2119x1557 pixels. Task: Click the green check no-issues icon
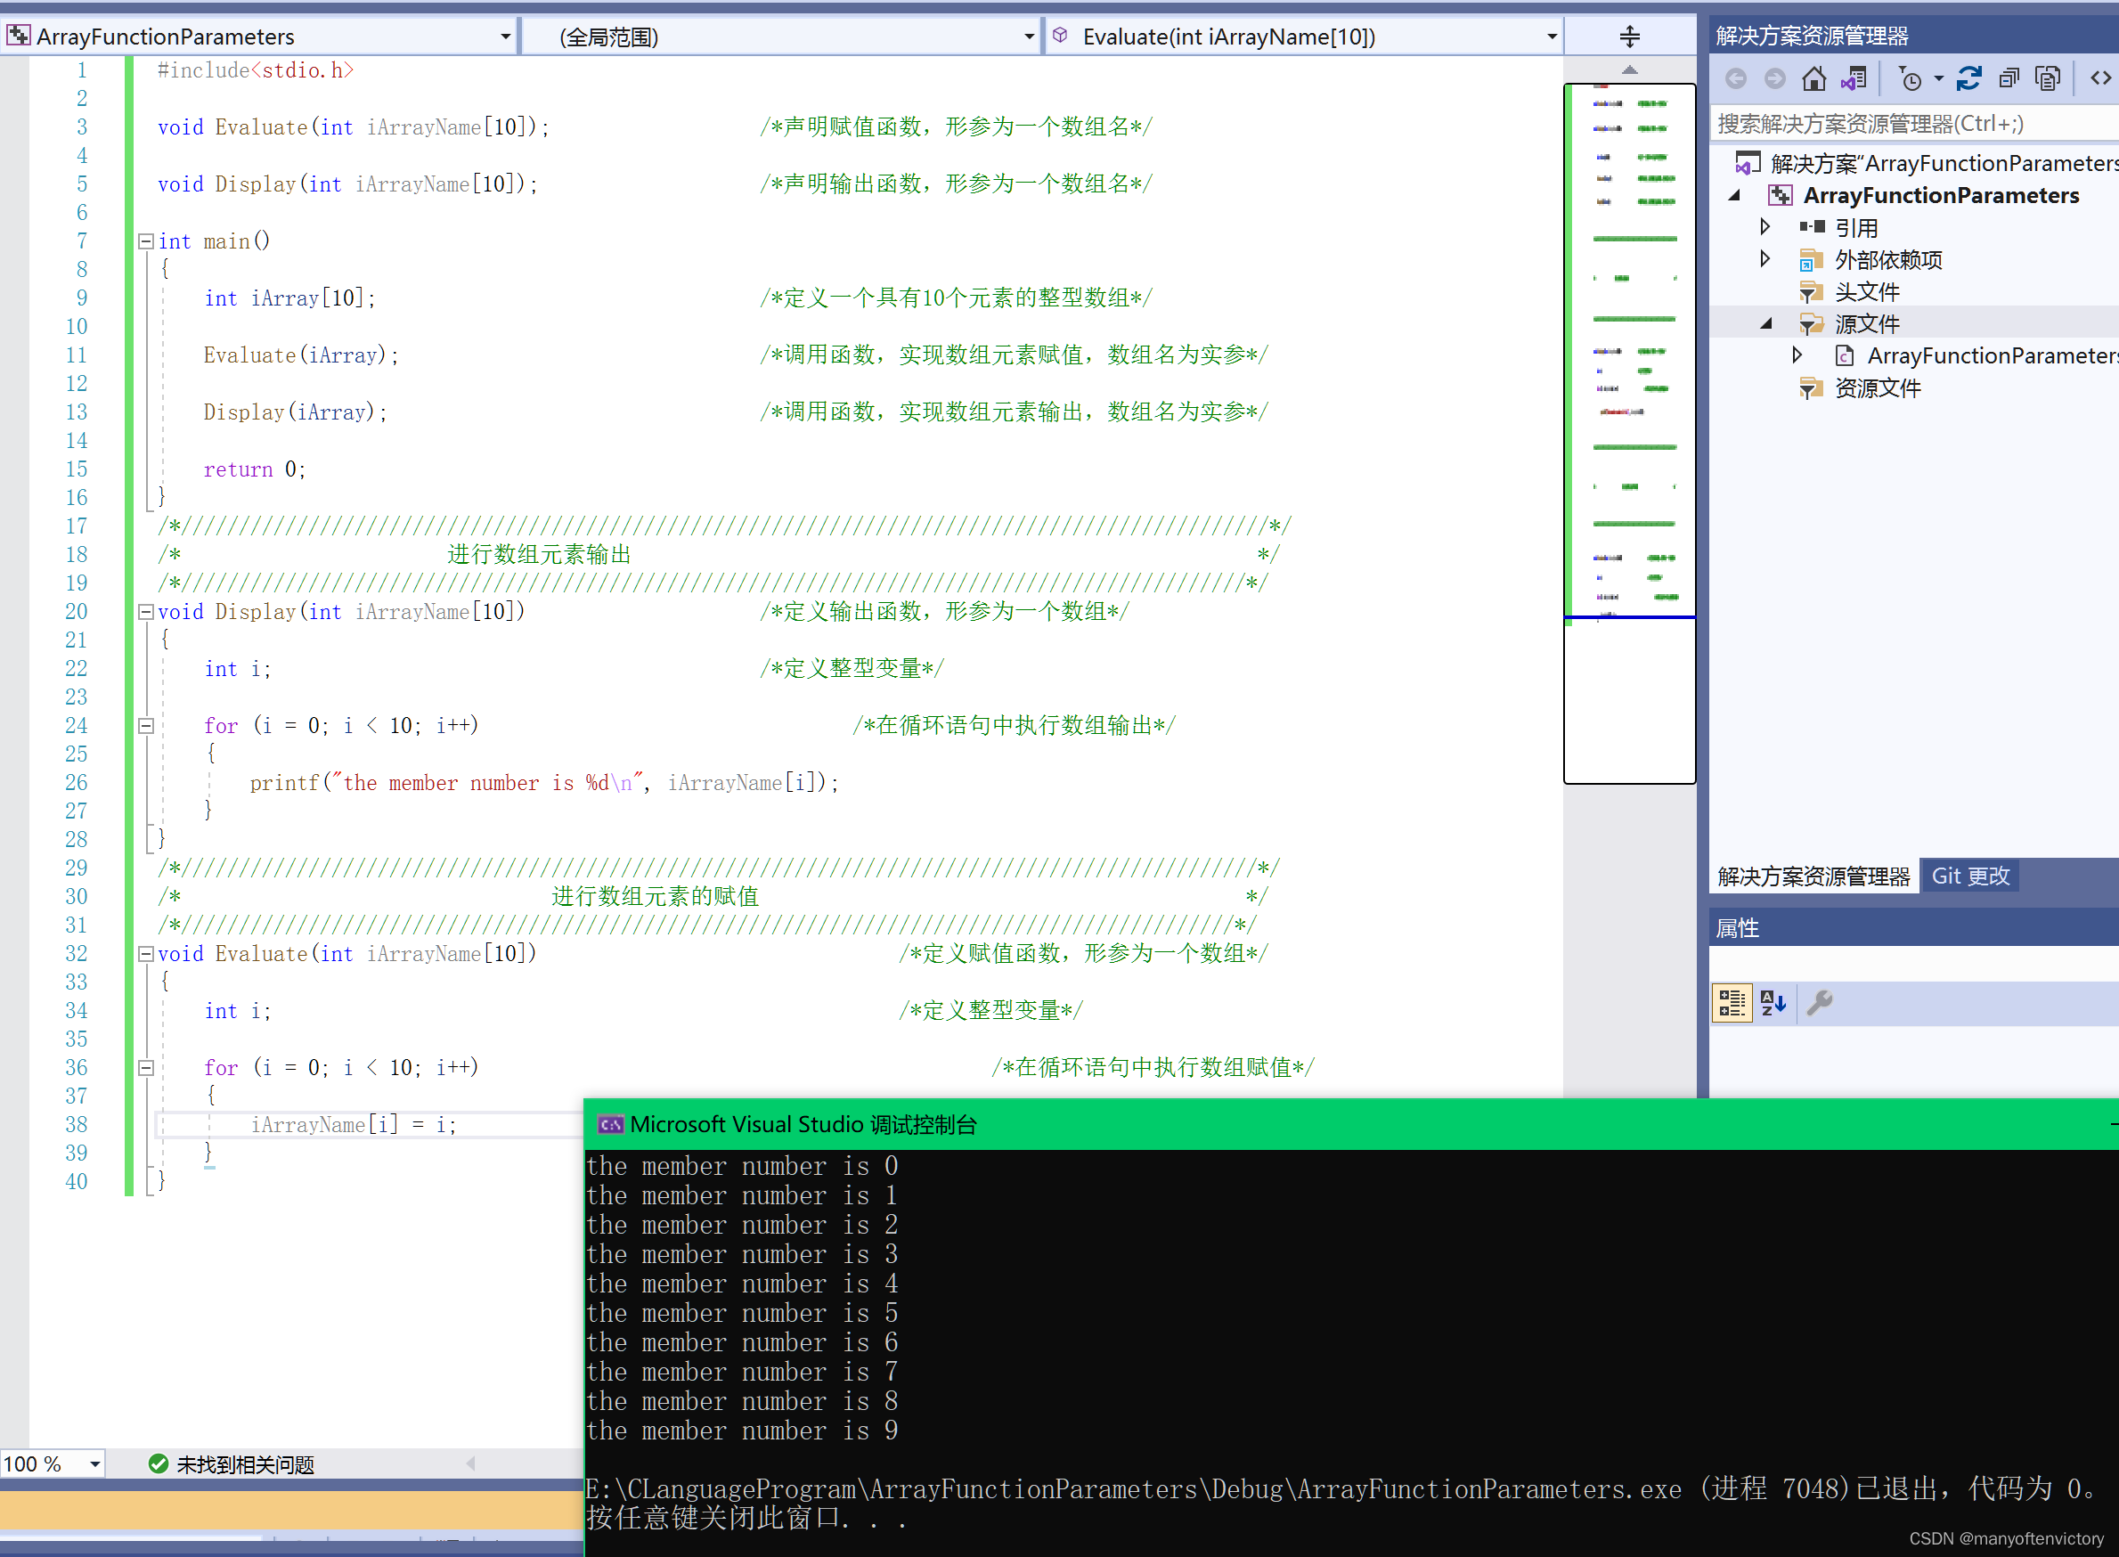159,1463
